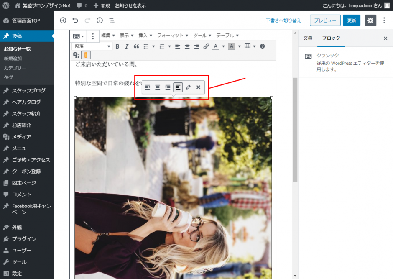The width and height of the screenshot is (393, 279).
Task: Open the 段落 paragraph format dropdown
Action: (x=92, y=46)
